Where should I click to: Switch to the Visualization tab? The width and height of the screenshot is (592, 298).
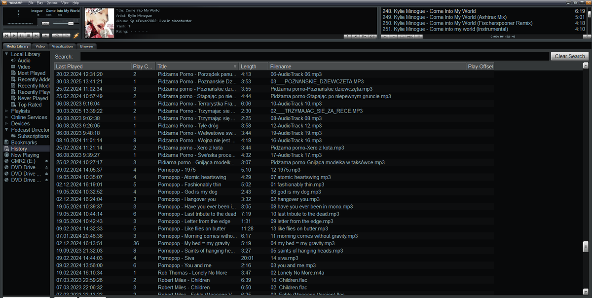click(62, 46)
